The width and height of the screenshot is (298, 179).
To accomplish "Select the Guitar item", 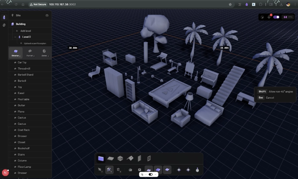I will click(30, 105).
